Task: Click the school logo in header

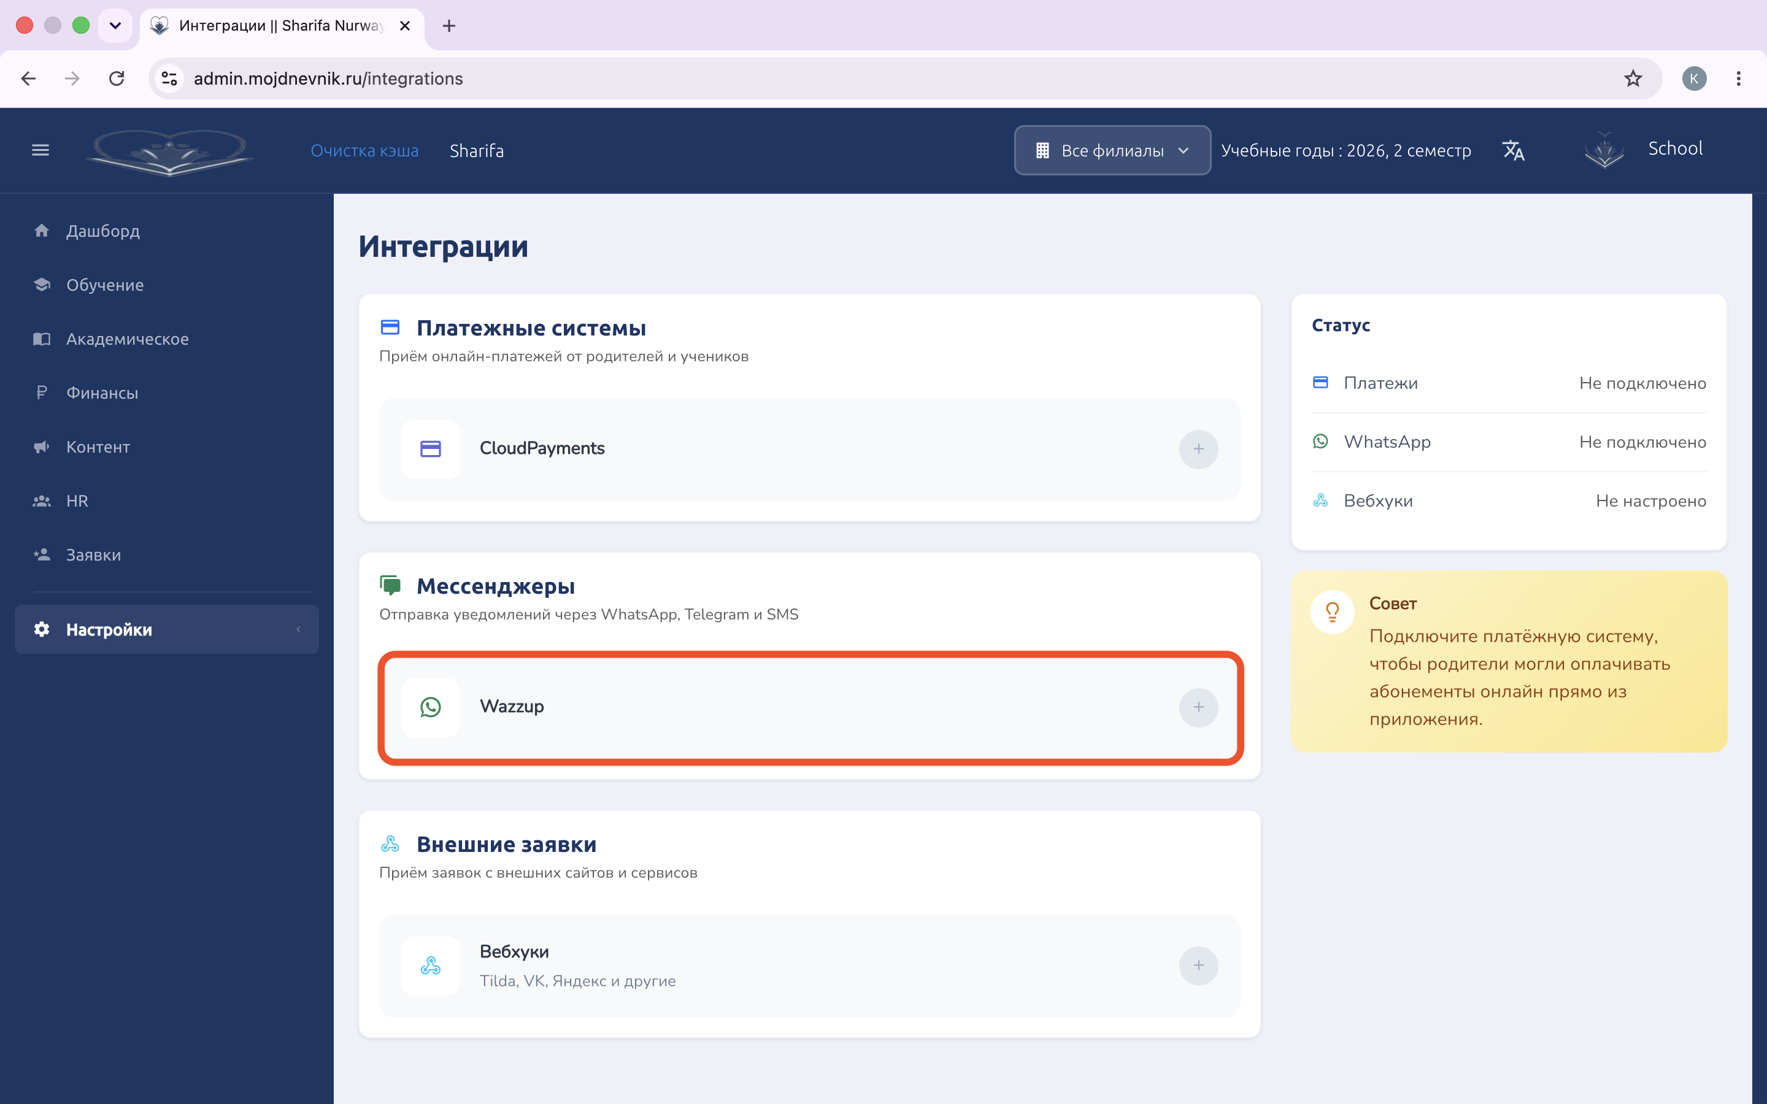Action: pyautogui.click(x=170, y=152)
